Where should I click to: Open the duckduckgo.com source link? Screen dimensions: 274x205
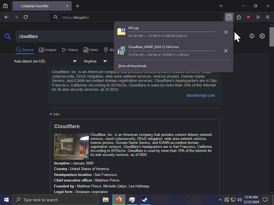pyautogui.click(x=201, y=95)
